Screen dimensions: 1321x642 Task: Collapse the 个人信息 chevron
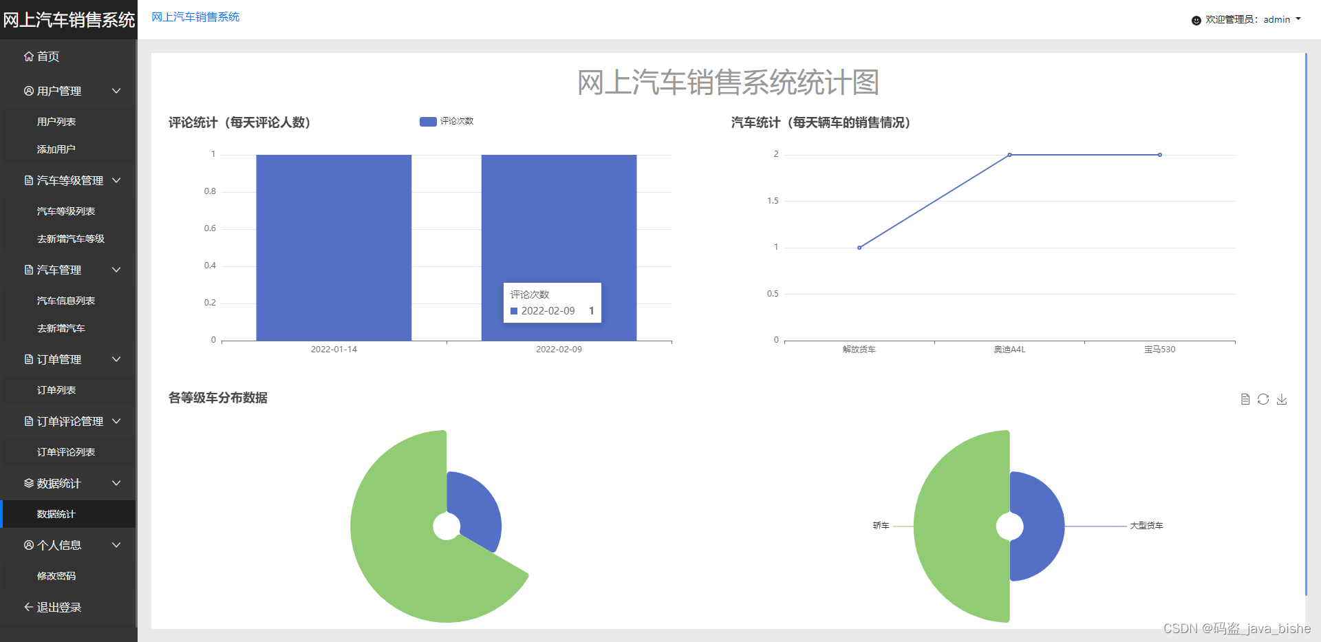116,545
